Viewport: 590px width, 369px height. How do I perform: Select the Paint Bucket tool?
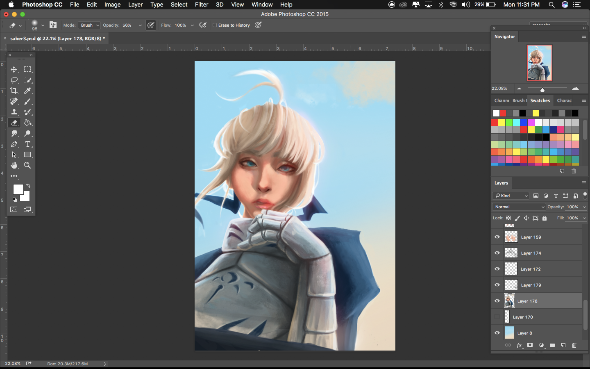pos(27,123)
